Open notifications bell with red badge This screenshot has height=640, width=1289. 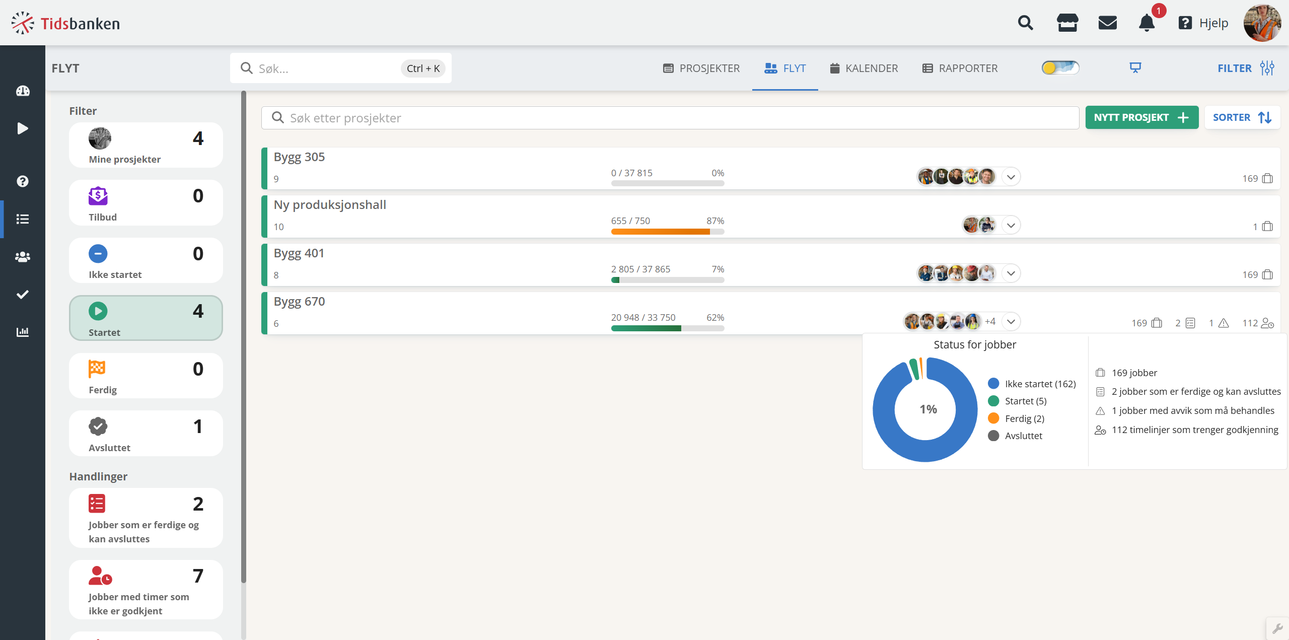1147,23
